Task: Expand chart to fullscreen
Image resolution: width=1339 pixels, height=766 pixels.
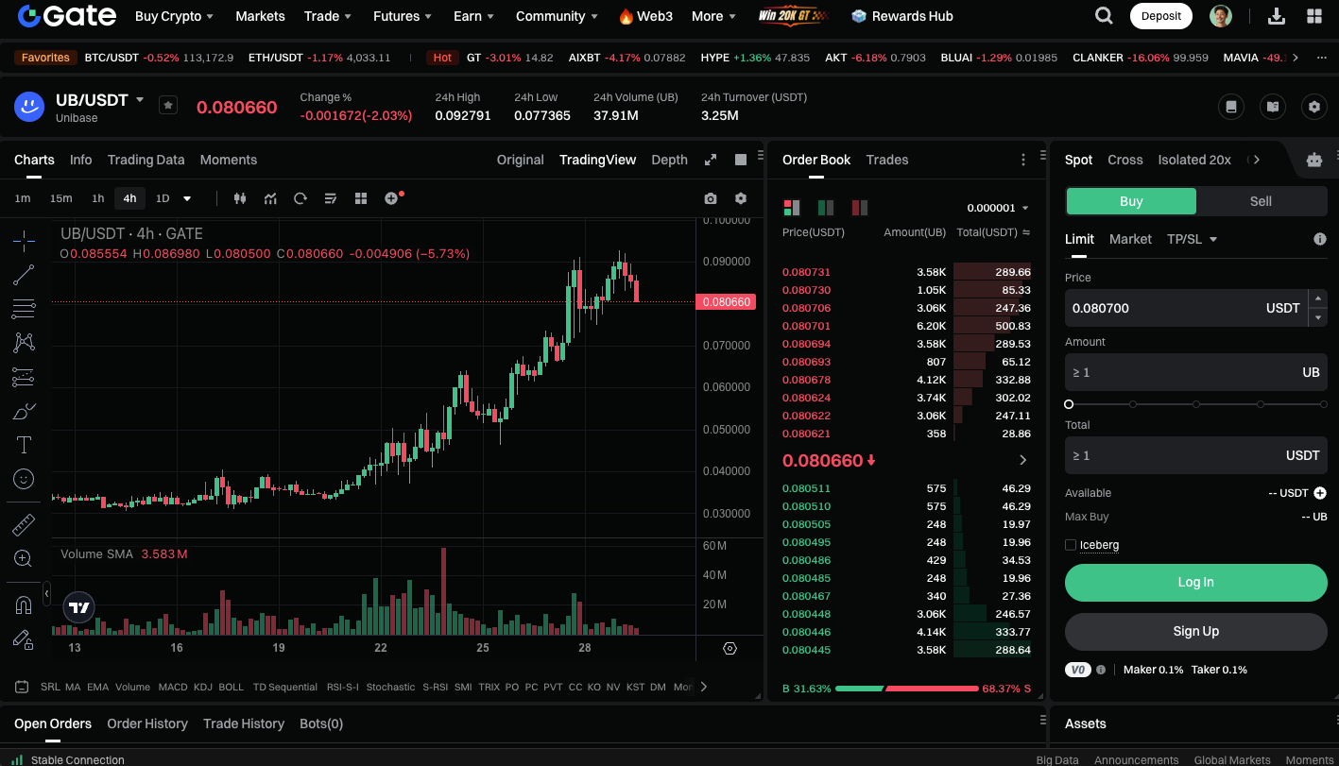Action: pyautogui.click(x=711, y=160)
